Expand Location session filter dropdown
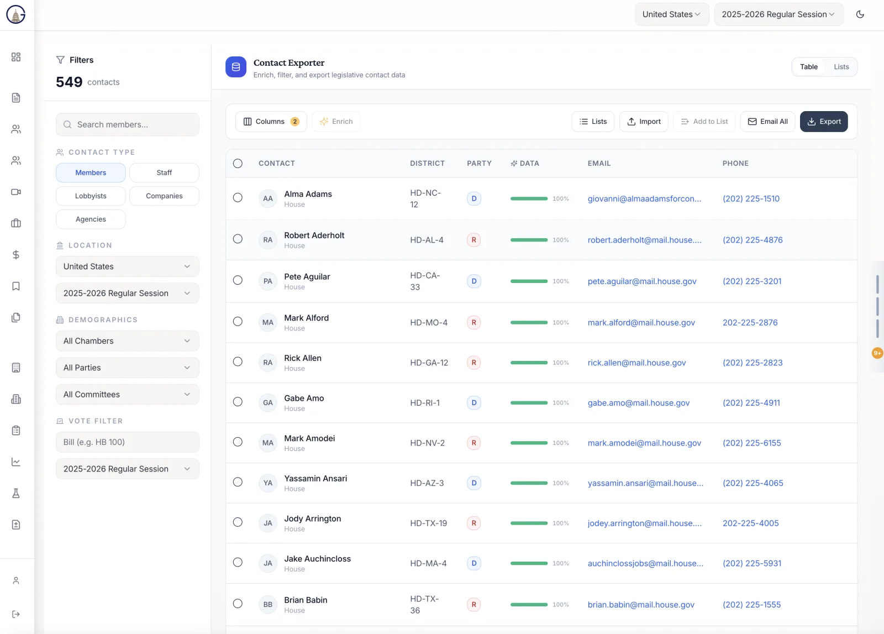This screenshot has width=884, height=634. pos(128,293)
